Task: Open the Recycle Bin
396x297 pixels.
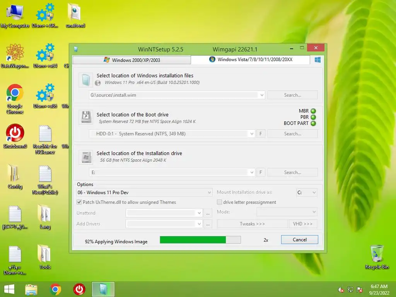Action: click(377, 257)
